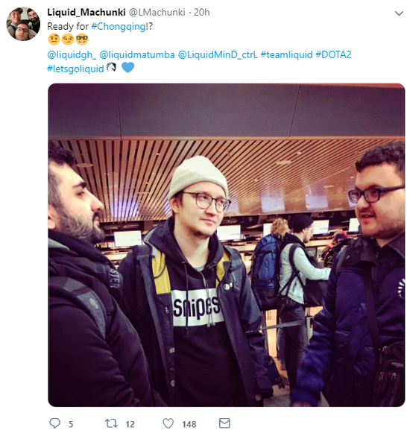Like the tweet with heart icon
This screenshot has width=410, height=433.
(168, 423)
